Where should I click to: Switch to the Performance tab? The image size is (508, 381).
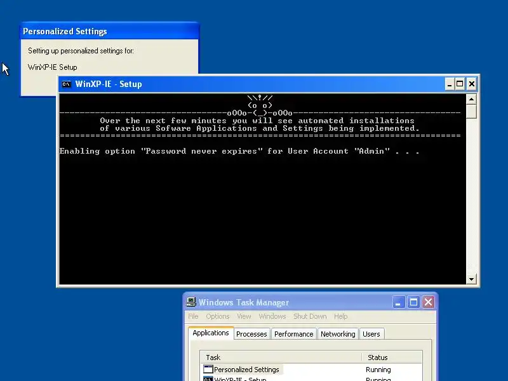point(293,334)
